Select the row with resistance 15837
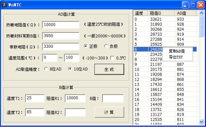206x127 pixels. click(165, 94)
